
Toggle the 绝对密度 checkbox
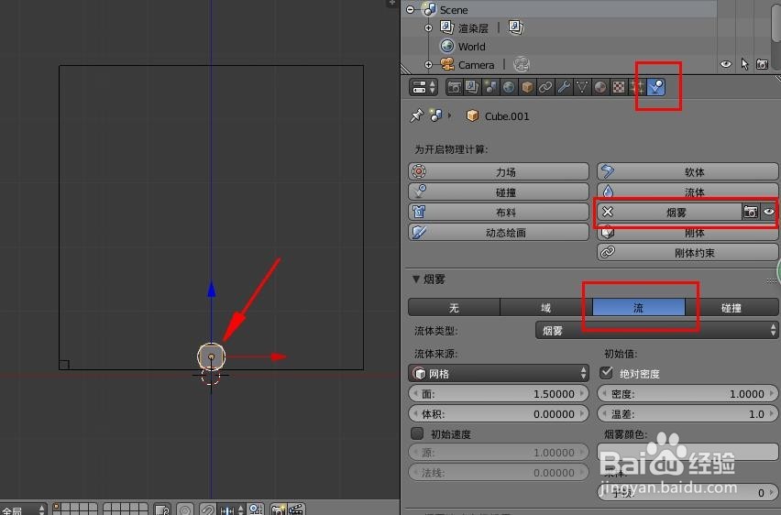tap(606, 373)
